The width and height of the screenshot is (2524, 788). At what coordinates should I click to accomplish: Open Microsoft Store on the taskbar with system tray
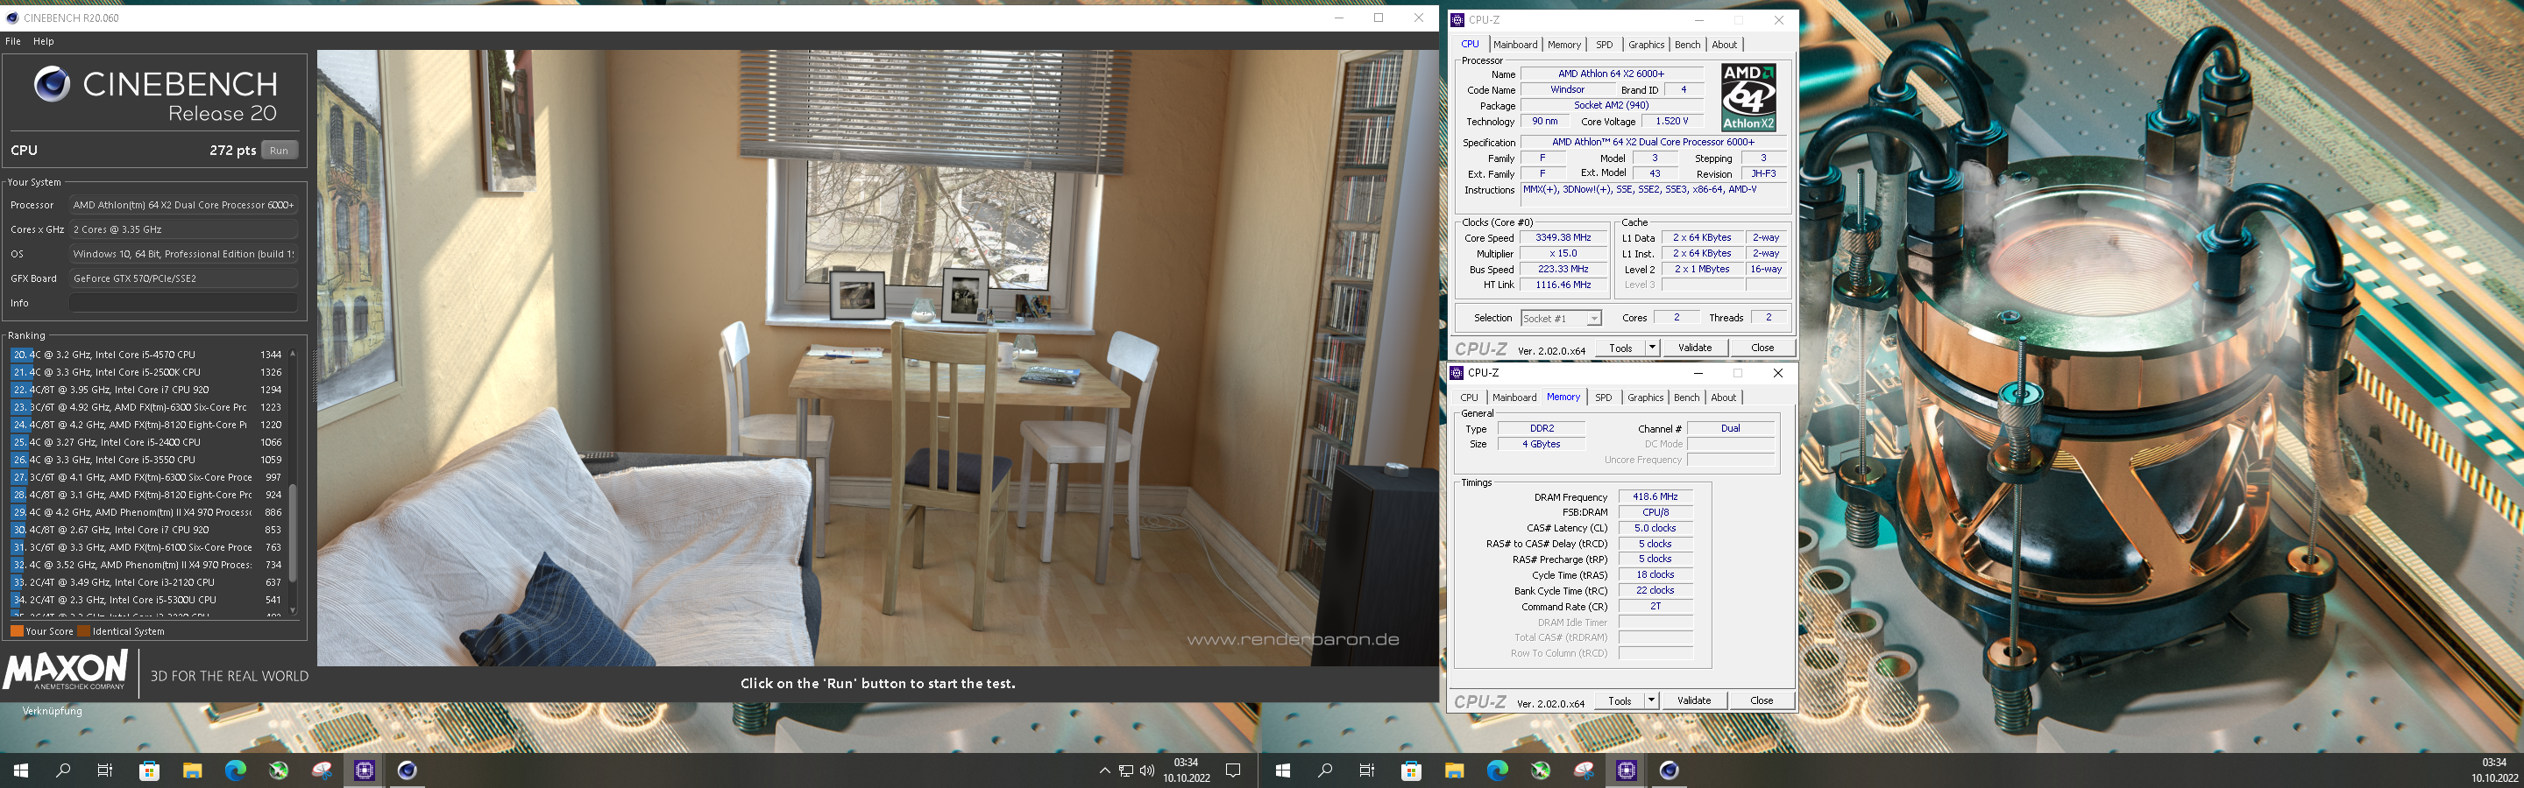(x=149, y=770)
